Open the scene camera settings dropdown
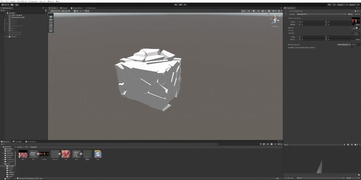This screenshot has width=361, height=180. 274,11
